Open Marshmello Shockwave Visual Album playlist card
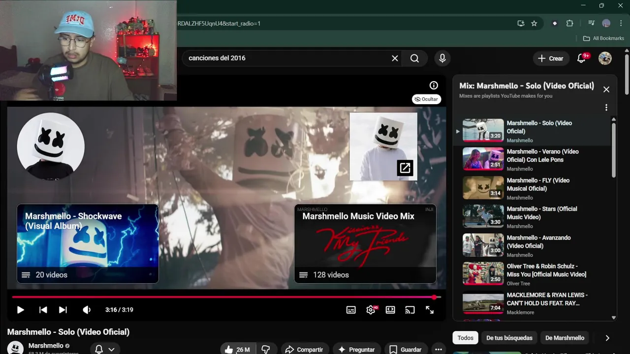Image resolution: width=630 pixels, height=354 pixels. [88, 244]
